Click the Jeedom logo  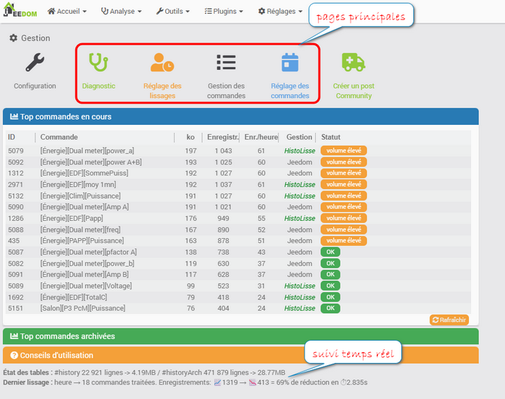point(20,10)
